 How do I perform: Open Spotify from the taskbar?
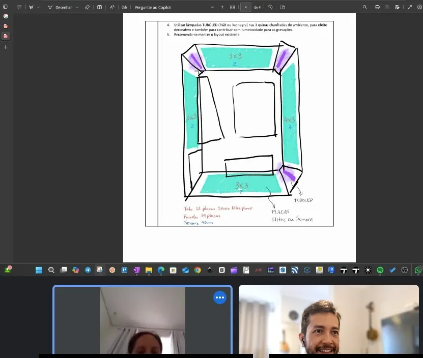(380, 270)
